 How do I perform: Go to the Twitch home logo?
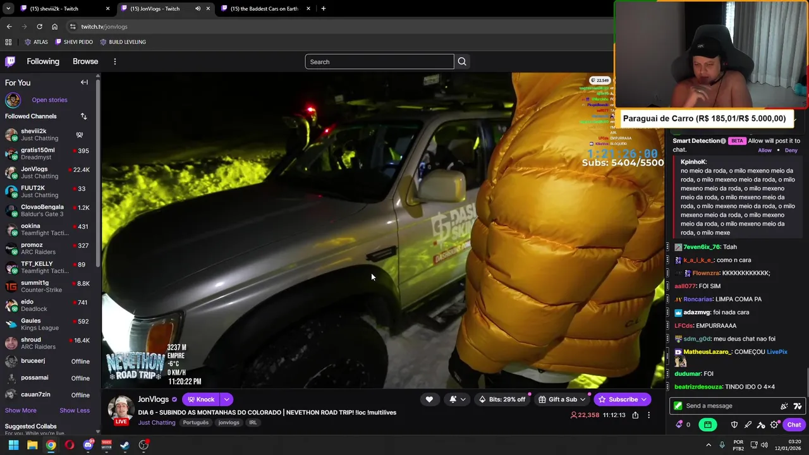[10, 61]
